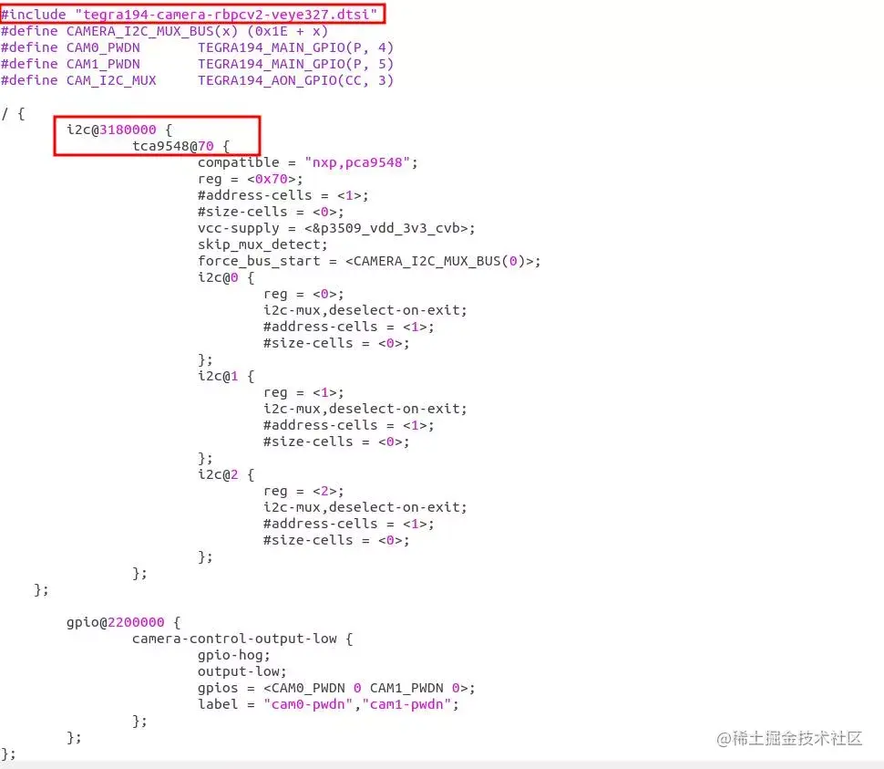Select the CAM0_PWDN define line
Screen dimensions: 884x769
[x=197, y=47]
